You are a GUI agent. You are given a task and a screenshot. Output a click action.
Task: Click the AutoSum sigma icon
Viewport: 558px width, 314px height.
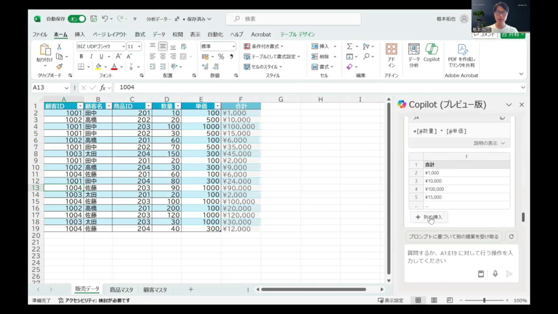(349, 46)
